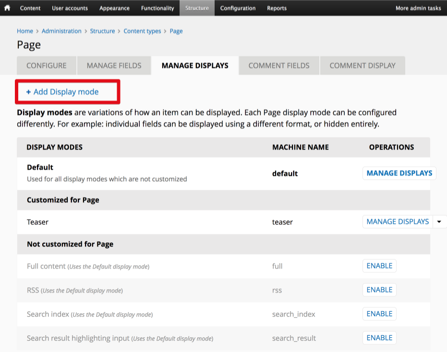Switch to the Comment Display tab
Screen dimensions: 447x352
coord(362,65)
